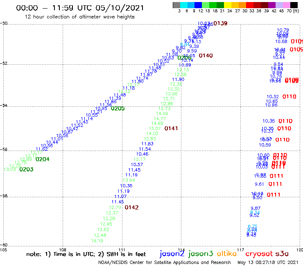Click the wave height value 13.07
303x266 pixels.
155,128
